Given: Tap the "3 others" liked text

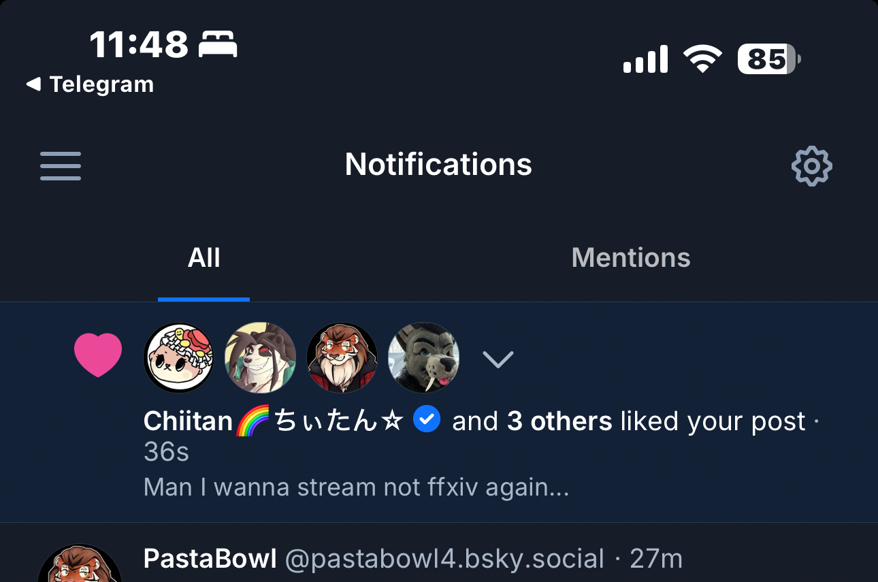Looking at the screenshot, I should (x=559, y=421).
